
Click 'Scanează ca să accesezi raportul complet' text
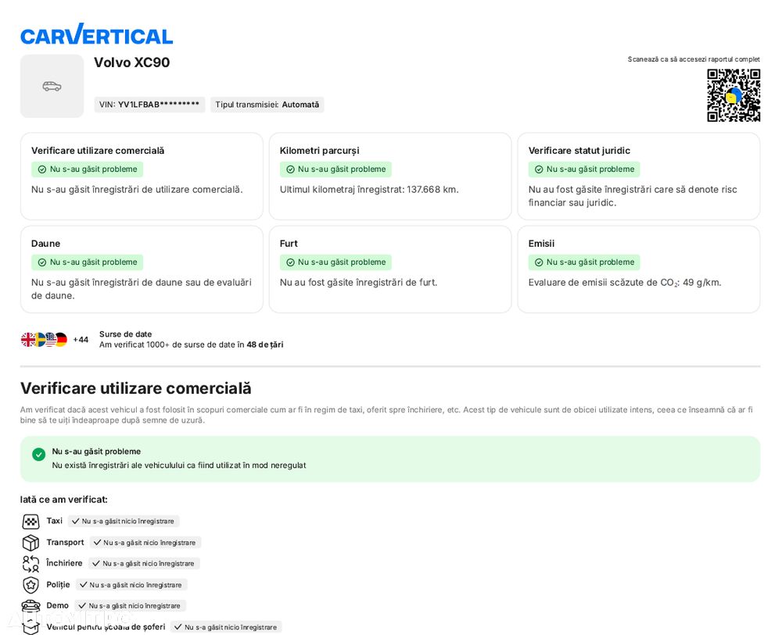tap(694, 59)
